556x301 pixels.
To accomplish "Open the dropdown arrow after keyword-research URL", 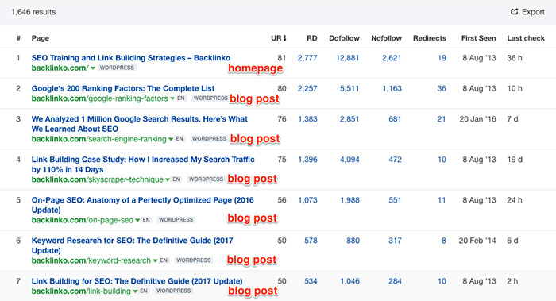I will tap(155, 261).
